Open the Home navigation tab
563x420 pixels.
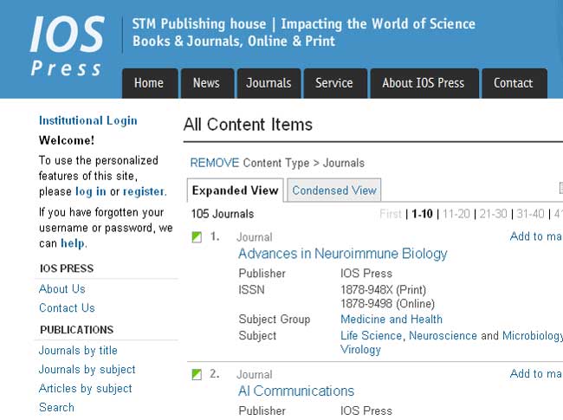tap(150, 83)
